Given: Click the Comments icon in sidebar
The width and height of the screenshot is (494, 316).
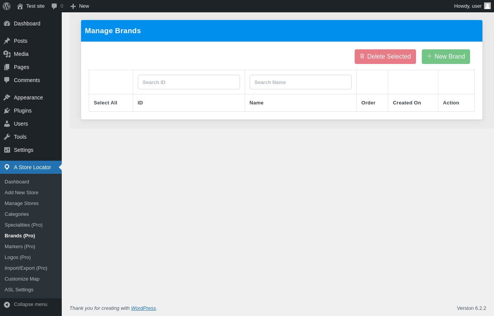Looking at the screenshot, I should tap(7, 80).
